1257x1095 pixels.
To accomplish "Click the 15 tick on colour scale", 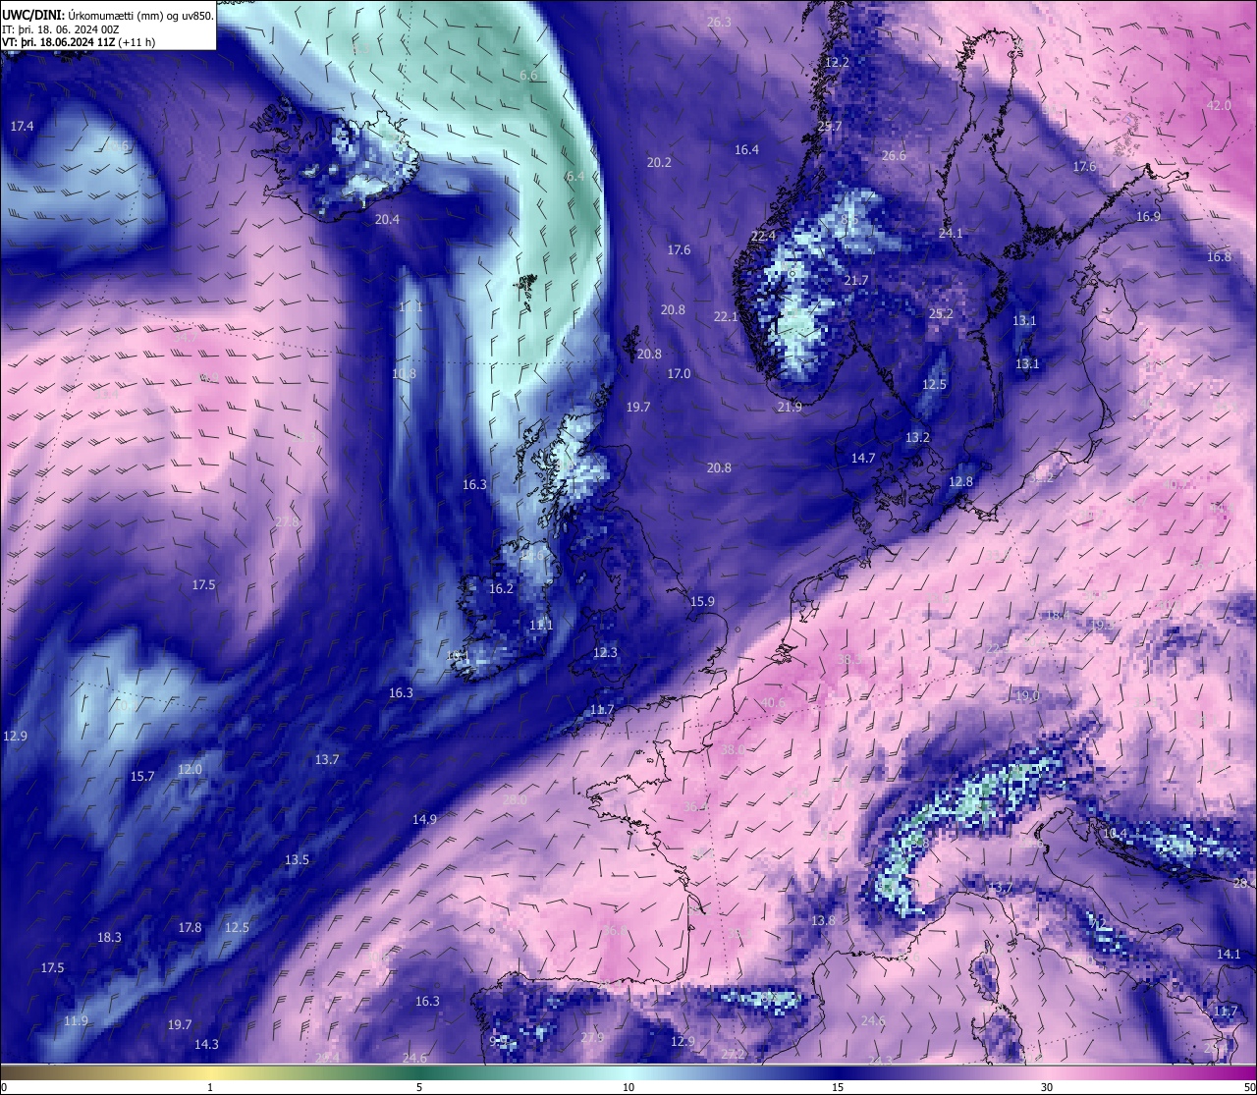I will click(x=838, y=1087).
